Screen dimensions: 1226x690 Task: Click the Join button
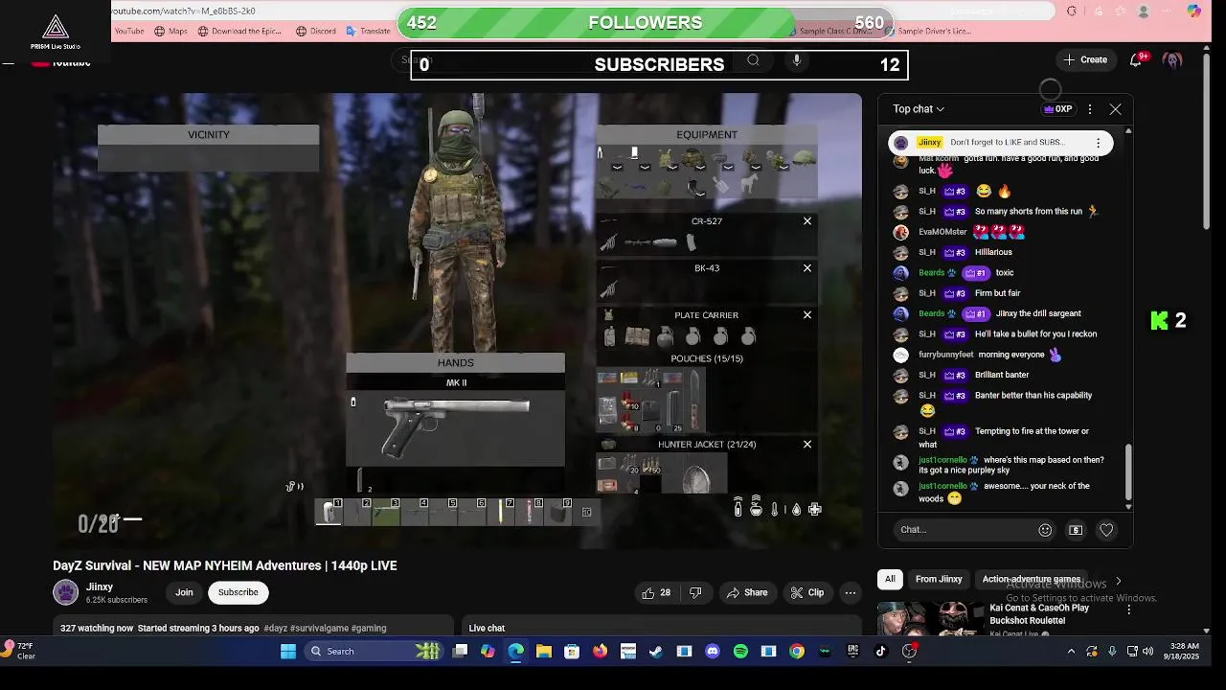click(184, 592)
